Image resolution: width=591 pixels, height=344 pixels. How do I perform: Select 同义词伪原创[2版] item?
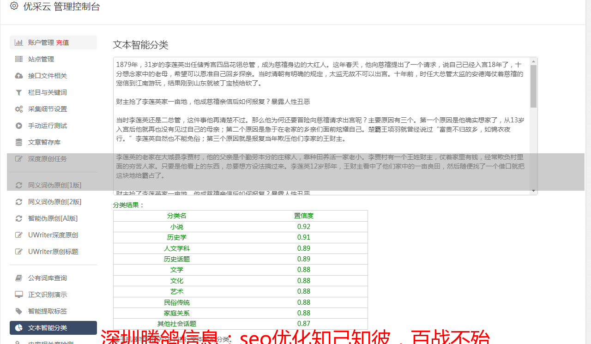pyautogui.click(x=53, y=202)
